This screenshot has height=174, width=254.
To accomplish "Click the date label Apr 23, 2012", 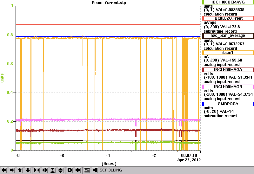I will tap(189, 160).
